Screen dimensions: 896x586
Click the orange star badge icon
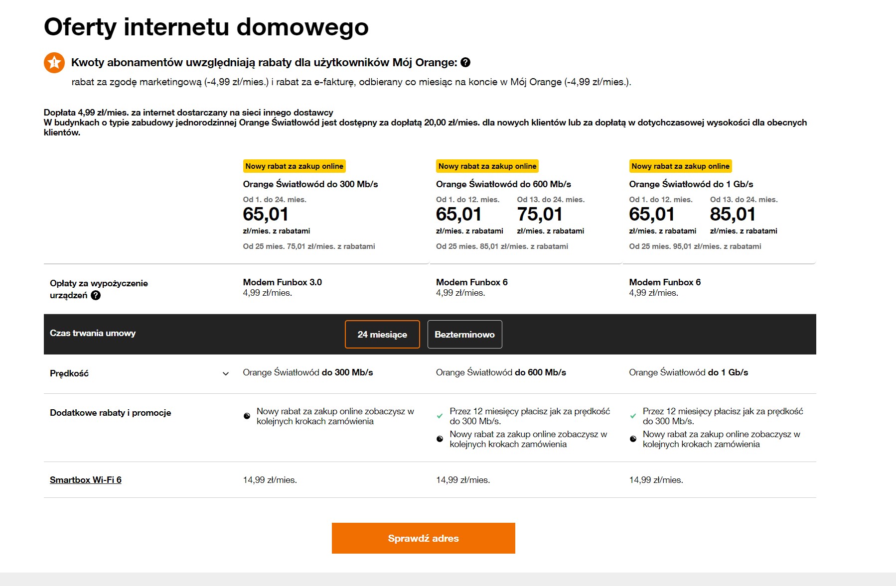point(54,63)
